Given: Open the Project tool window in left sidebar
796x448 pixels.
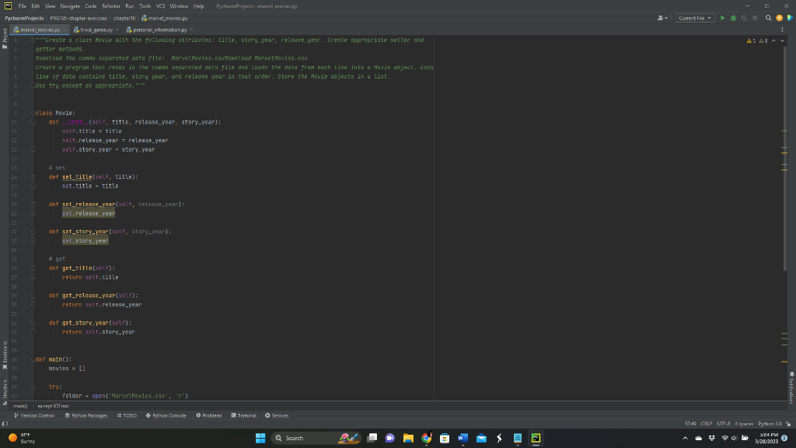Looking at the screenshot, I should click(x=4, y=43).
